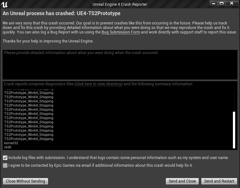Select the ntdll line in the summary

pyautogui.click(x=8, y=147)
